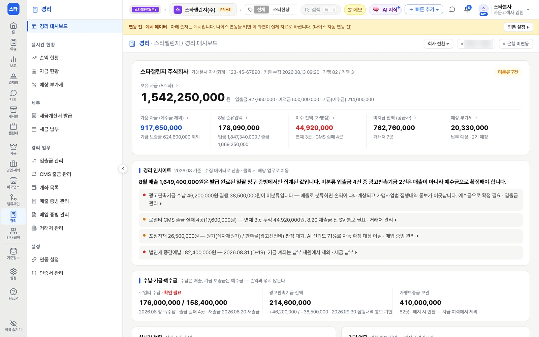Open the 결재함 approval rail icon
Image resolution: width=539 pixels, height=337 pixels.
(13, 78)
